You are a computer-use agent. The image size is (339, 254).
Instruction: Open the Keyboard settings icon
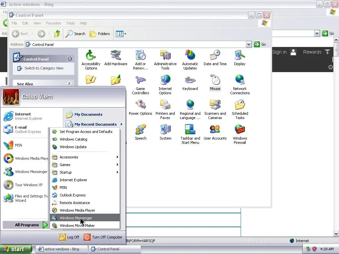pyautogui.click(x=190, y=83)
